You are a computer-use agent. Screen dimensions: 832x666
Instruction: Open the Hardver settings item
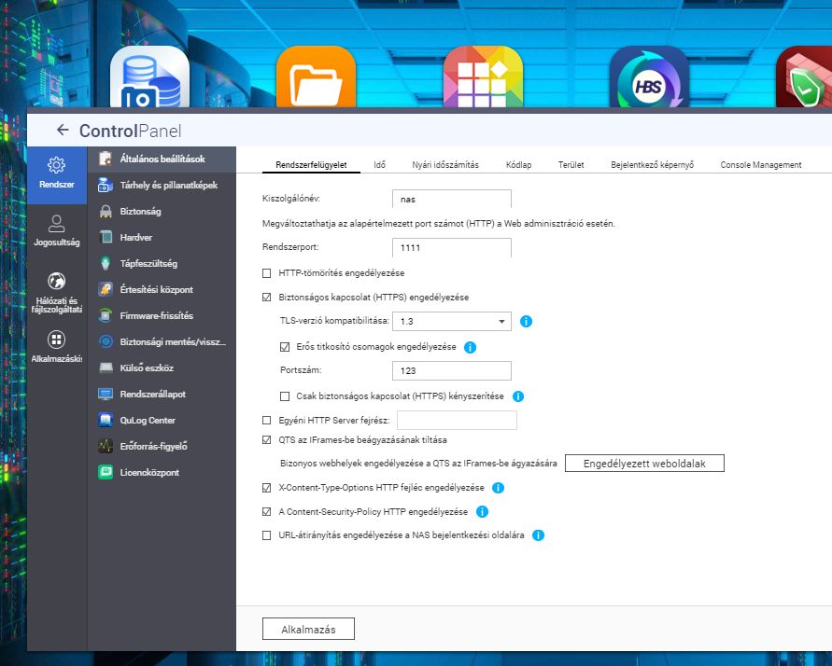162,237
